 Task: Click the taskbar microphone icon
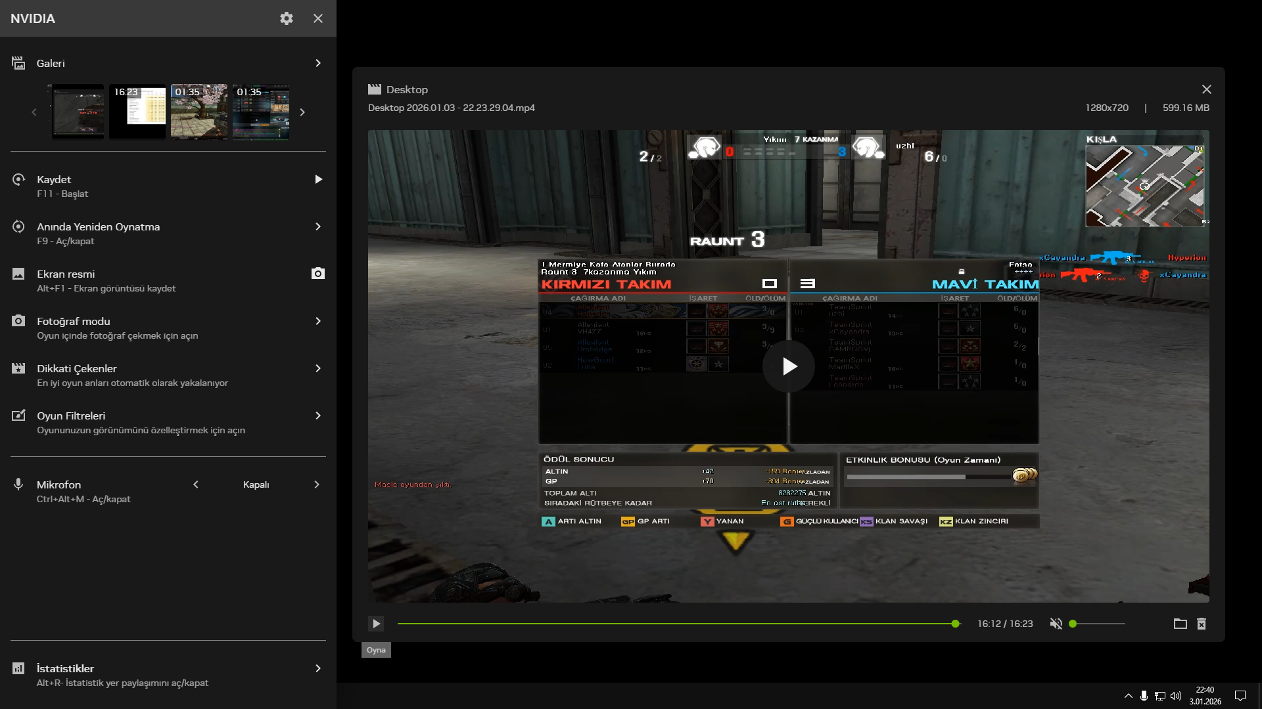(1144, 696)
